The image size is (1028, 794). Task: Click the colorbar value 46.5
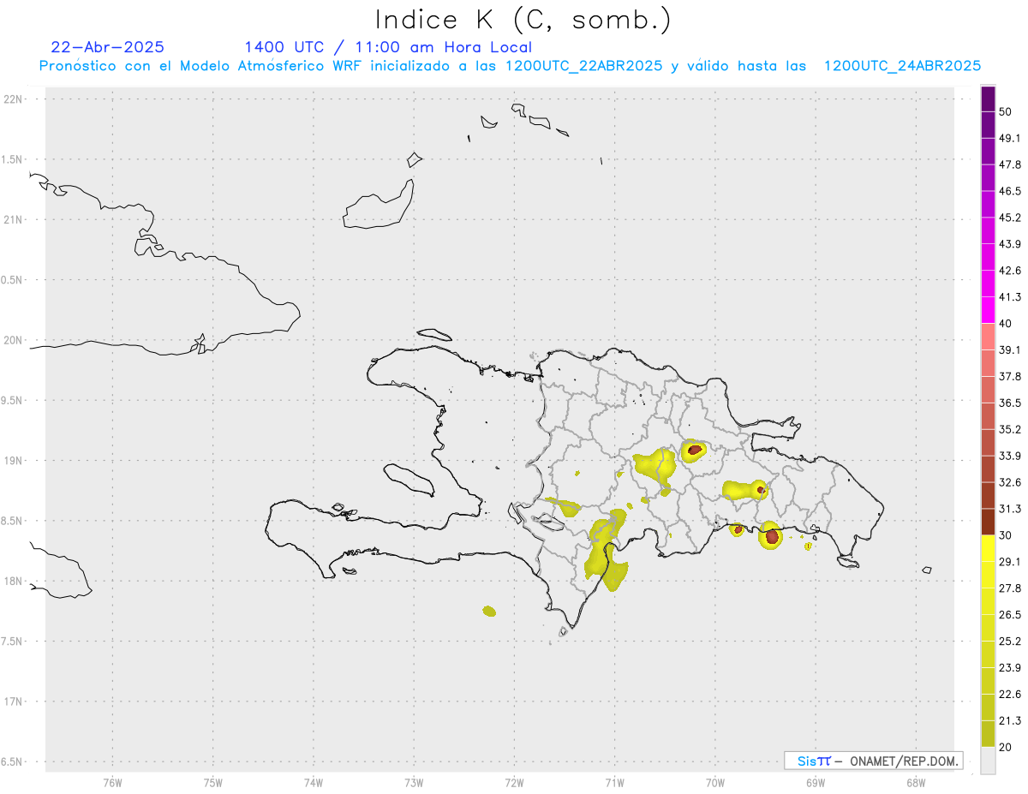click(x=1010, y=191)
